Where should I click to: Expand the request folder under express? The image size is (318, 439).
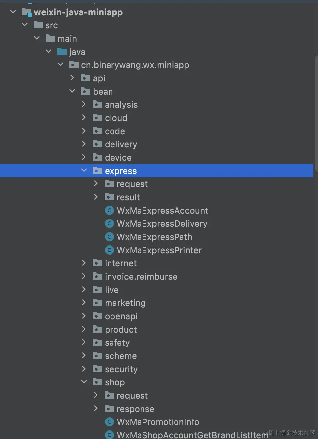pos(96,183)
